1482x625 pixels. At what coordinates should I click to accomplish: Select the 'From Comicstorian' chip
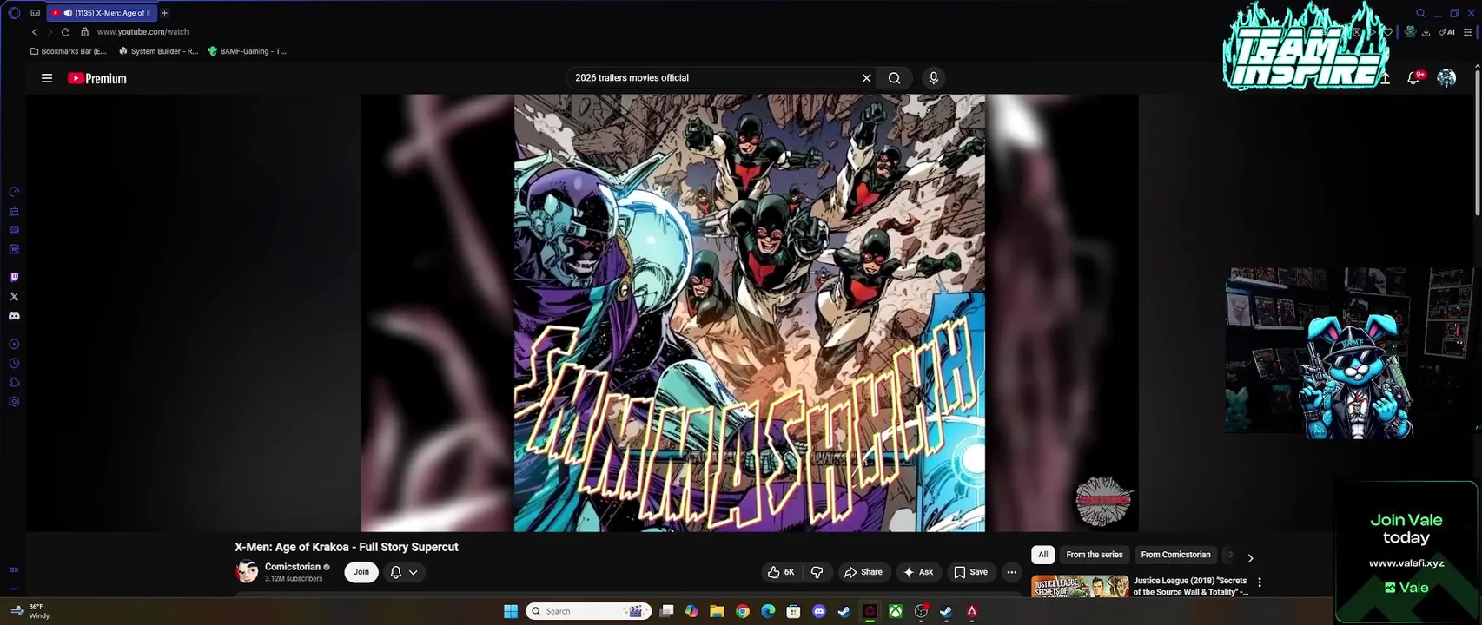1175,555
